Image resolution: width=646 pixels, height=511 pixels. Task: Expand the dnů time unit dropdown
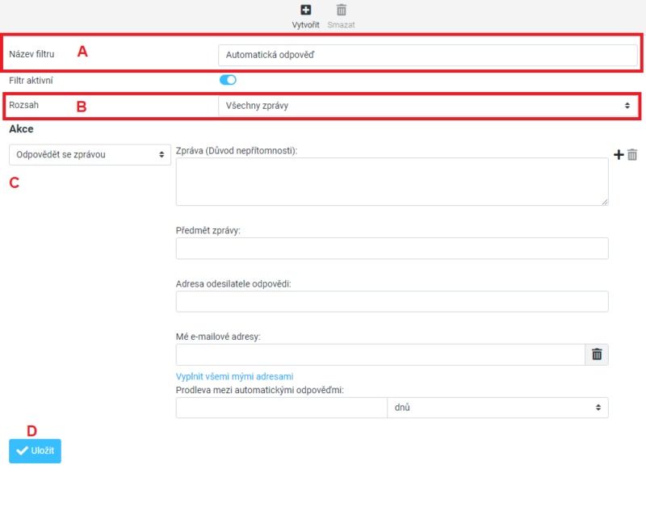click(x=497, y=408)
